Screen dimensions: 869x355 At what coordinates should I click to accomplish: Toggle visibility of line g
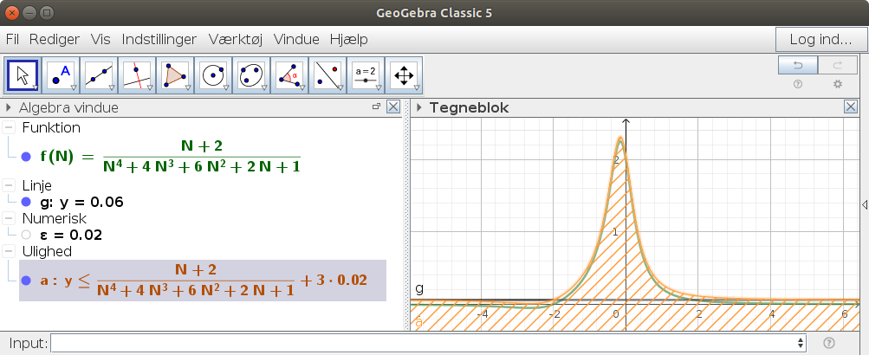click(x=26, y=202)
